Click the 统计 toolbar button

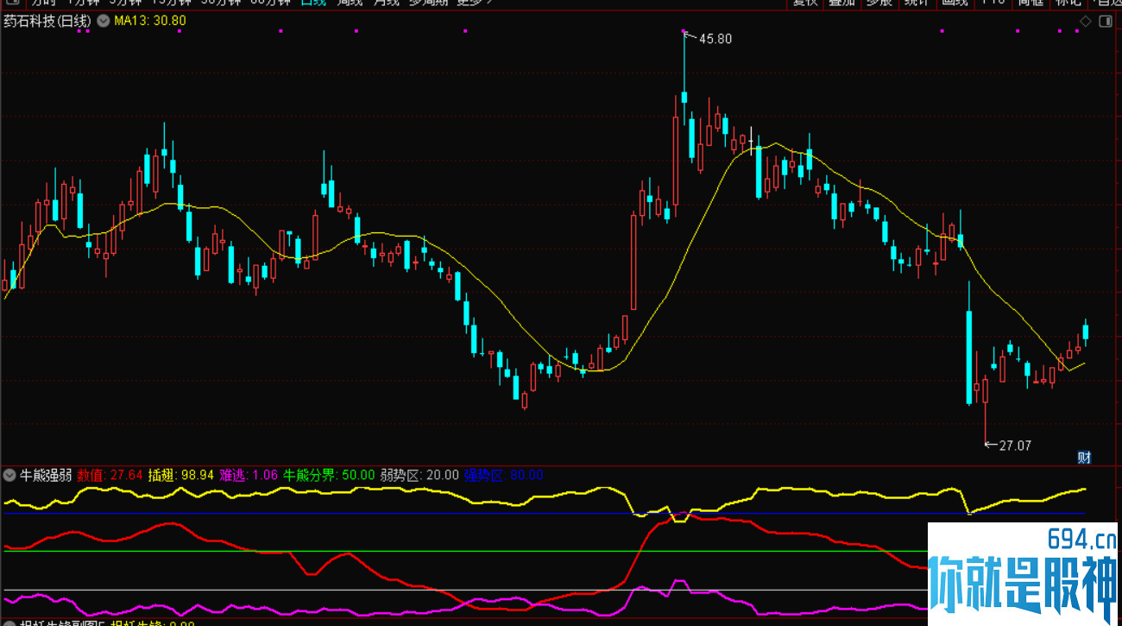(917, 3)
